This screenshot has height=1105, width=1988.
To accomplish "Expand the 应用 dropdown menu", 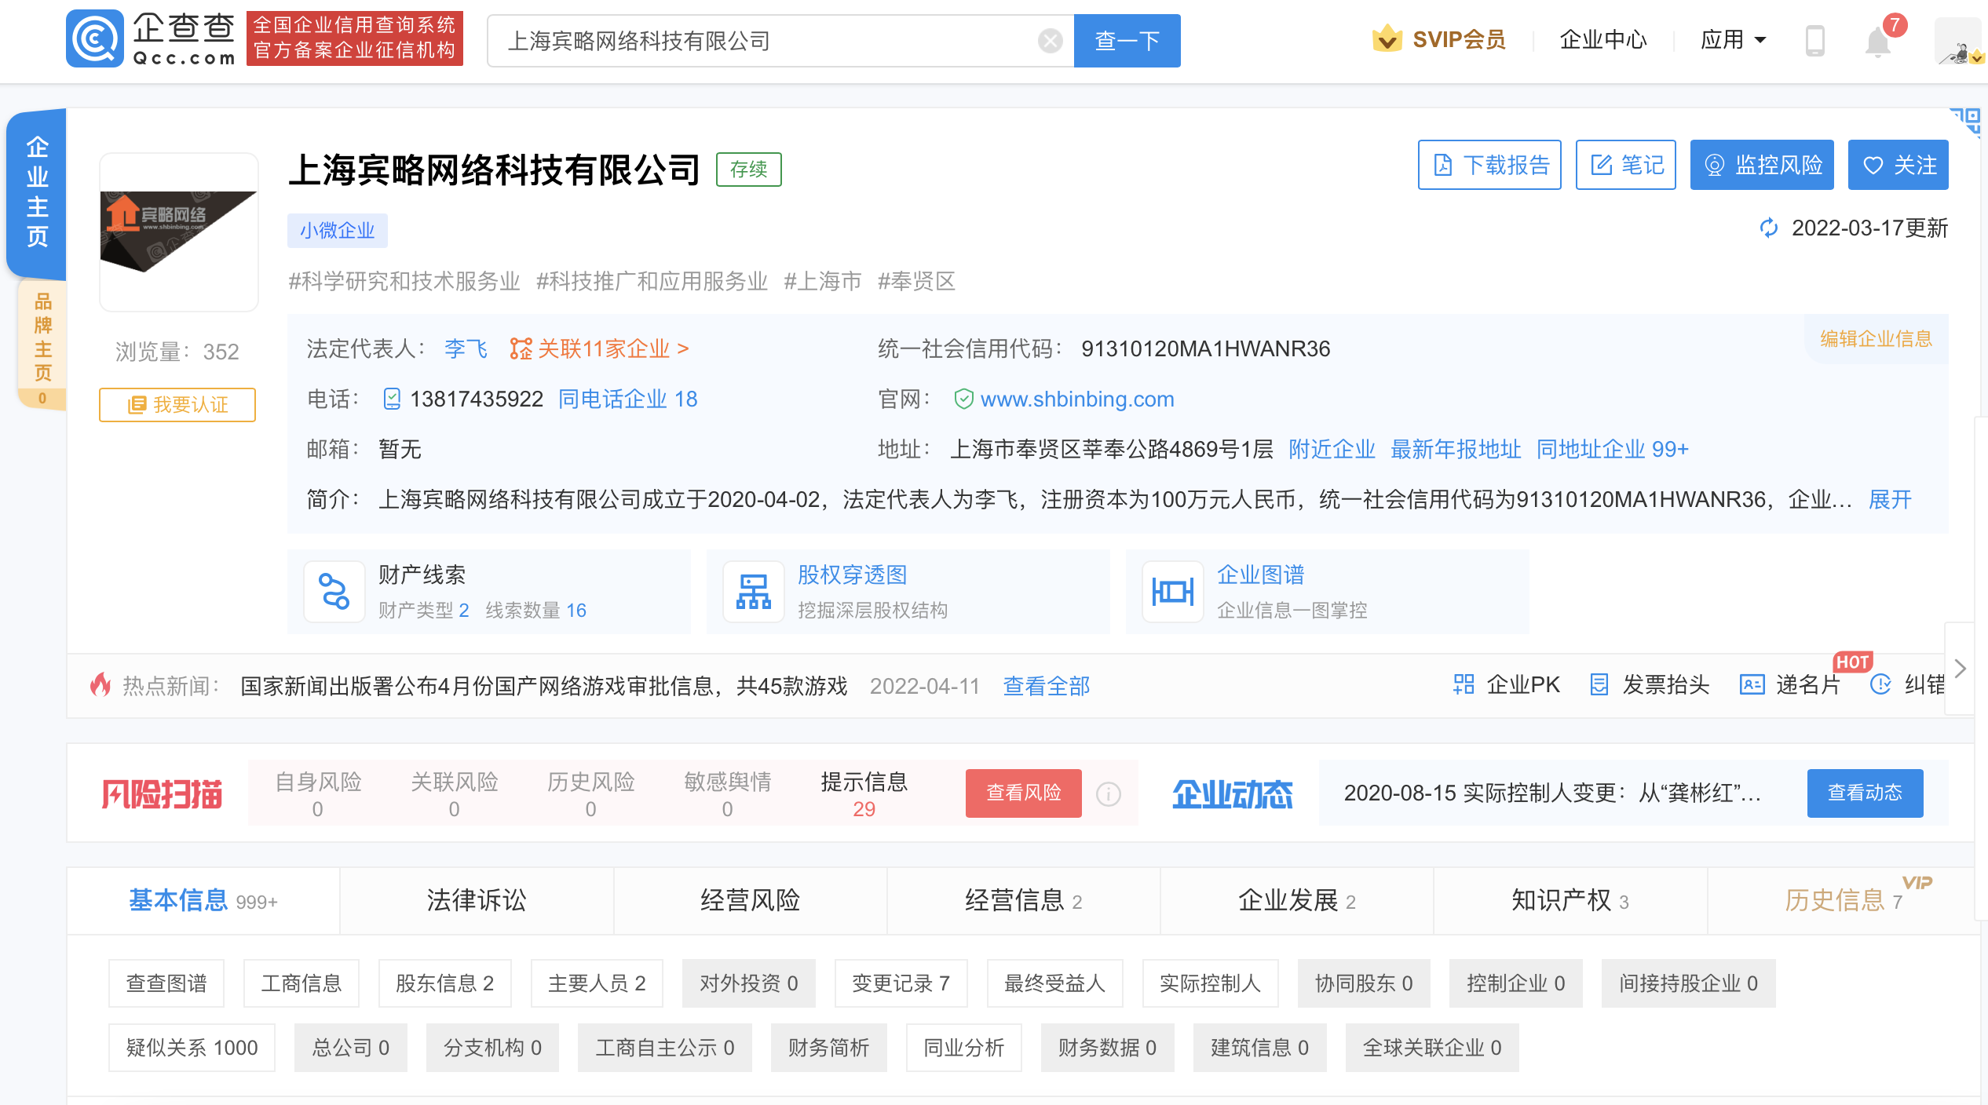I will click(1733, 40).
